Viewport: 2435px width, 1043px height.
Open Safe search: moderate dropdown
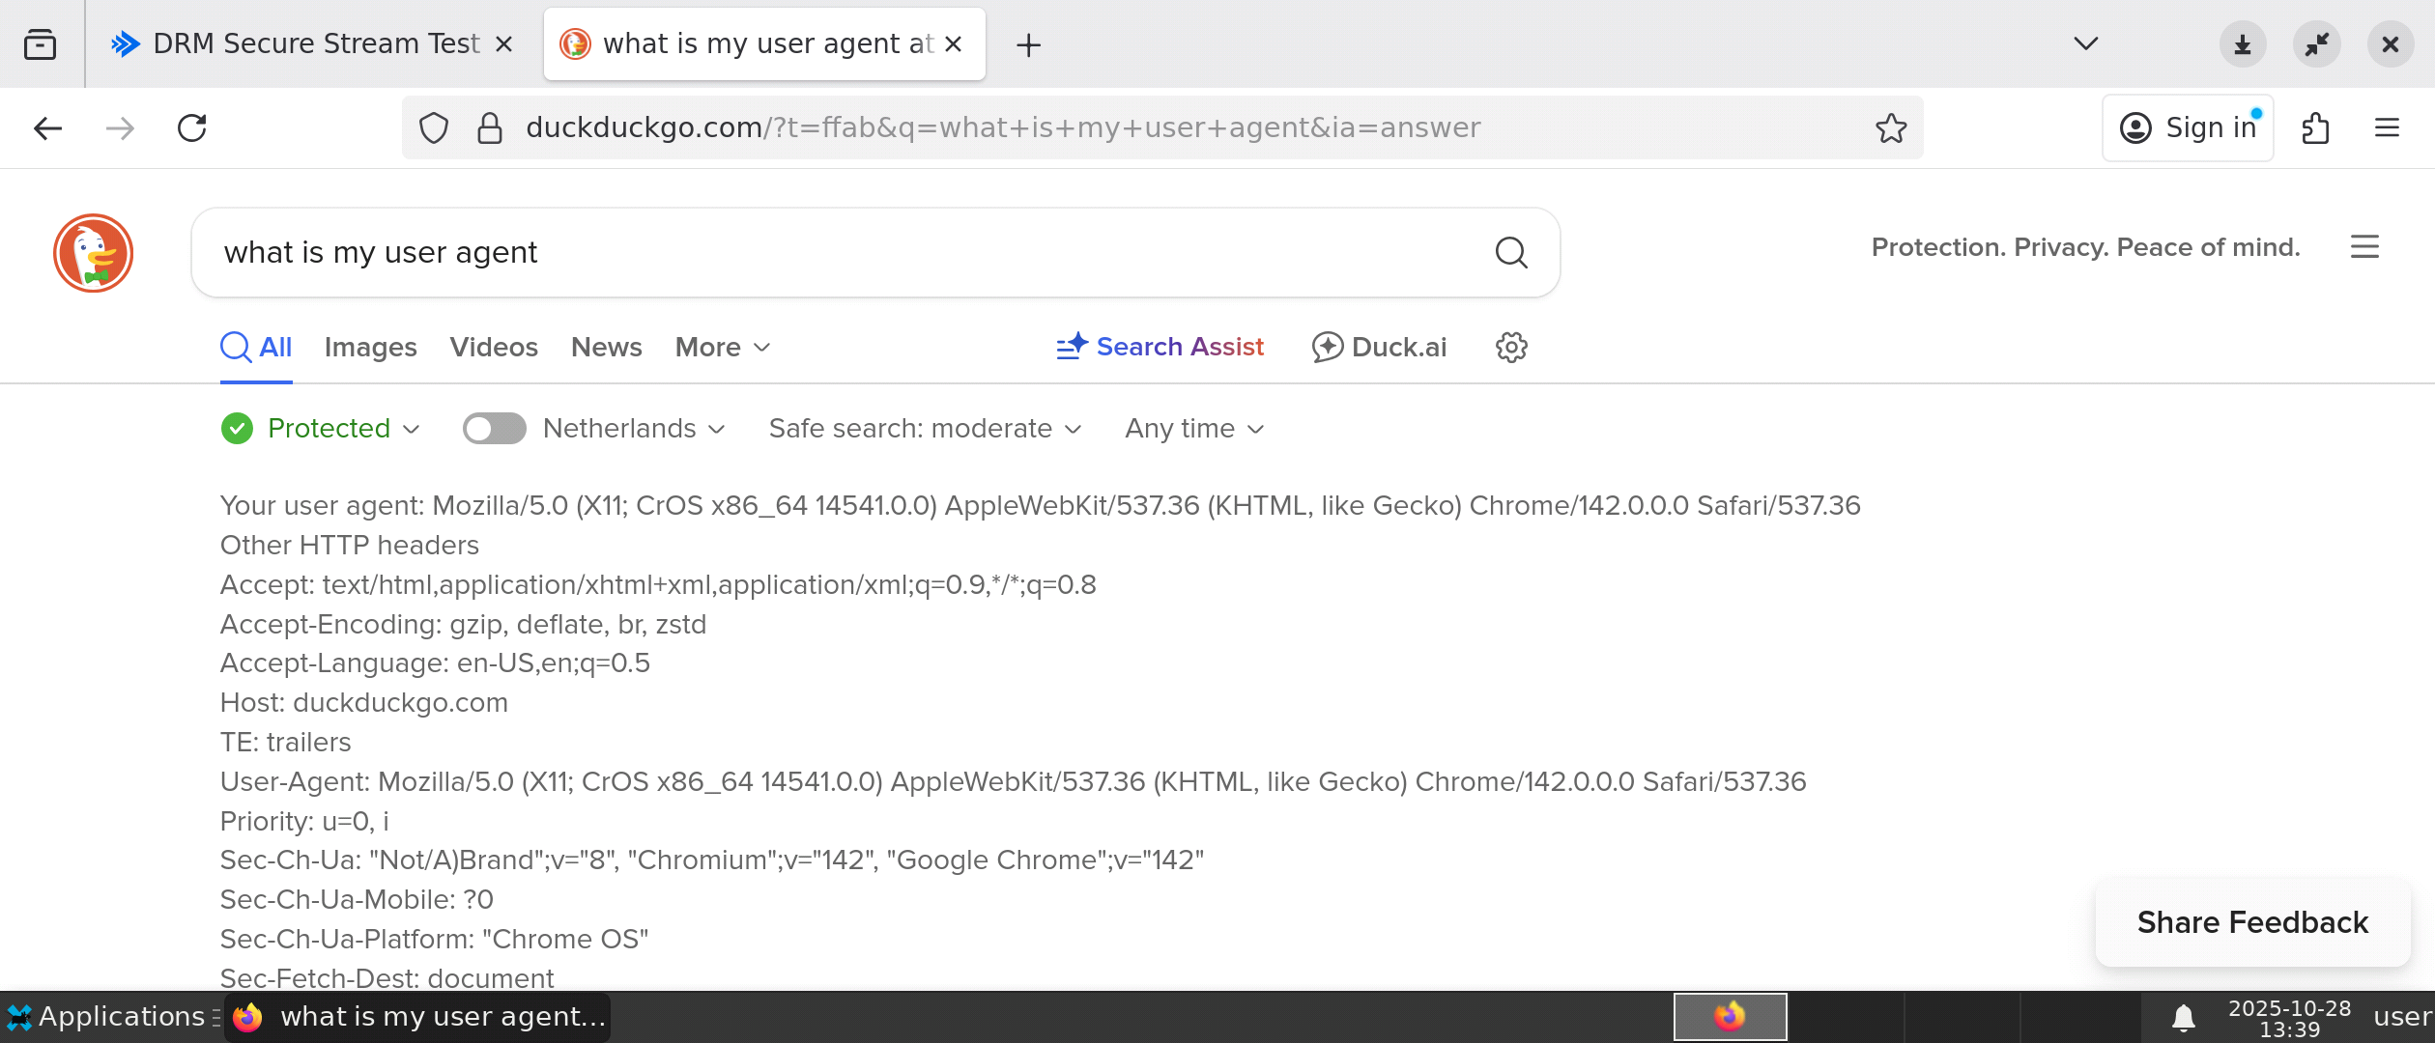[924, 428]
